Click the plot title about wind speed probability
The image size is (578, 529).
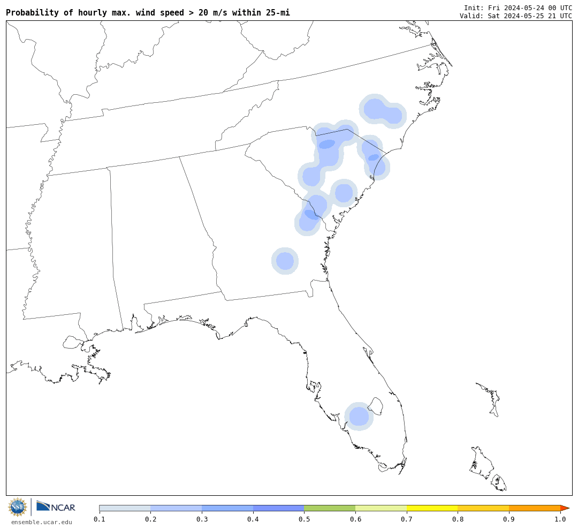[148, 13]
